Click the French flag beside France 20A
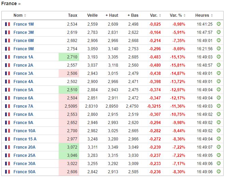The image size is (226, 178). coord(7,147)
